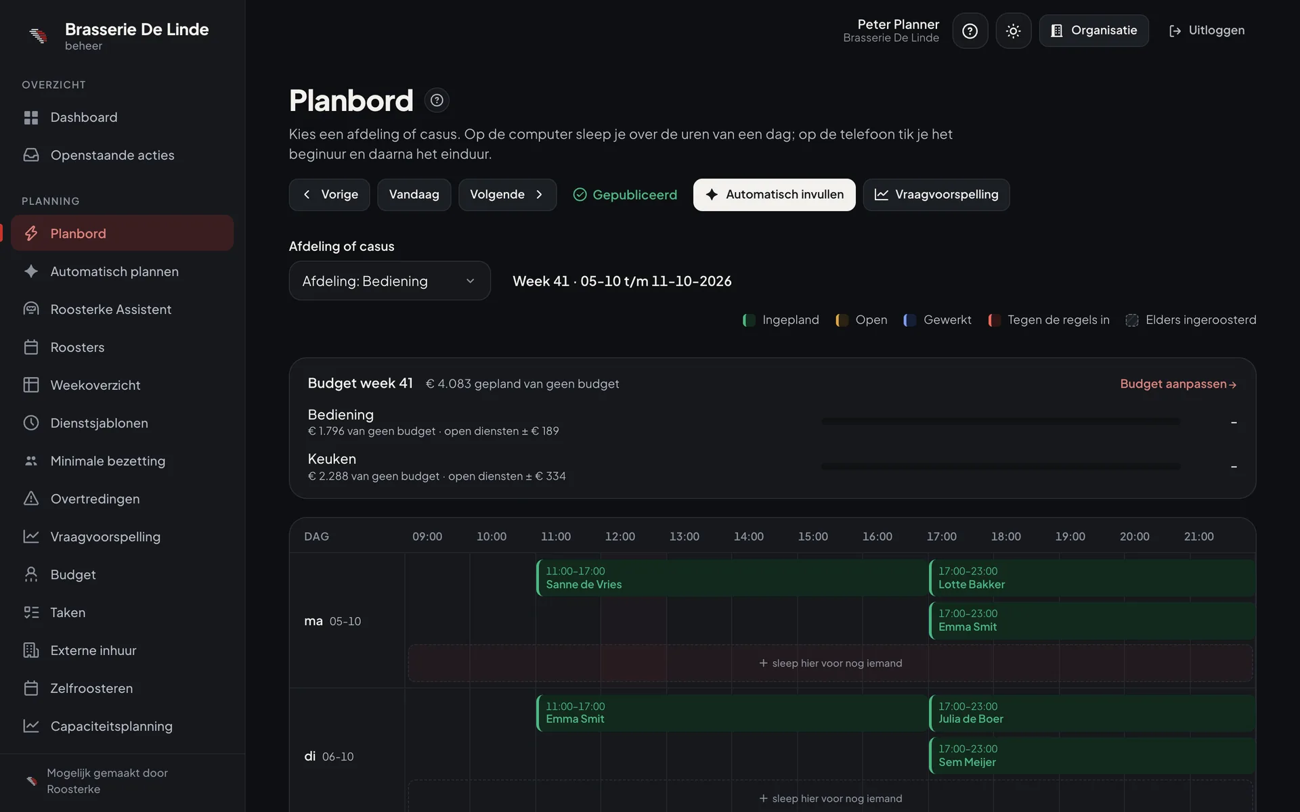Open the Roosters page
Viewport: 1300px width, 812px height.
click(x=122, y=347)
